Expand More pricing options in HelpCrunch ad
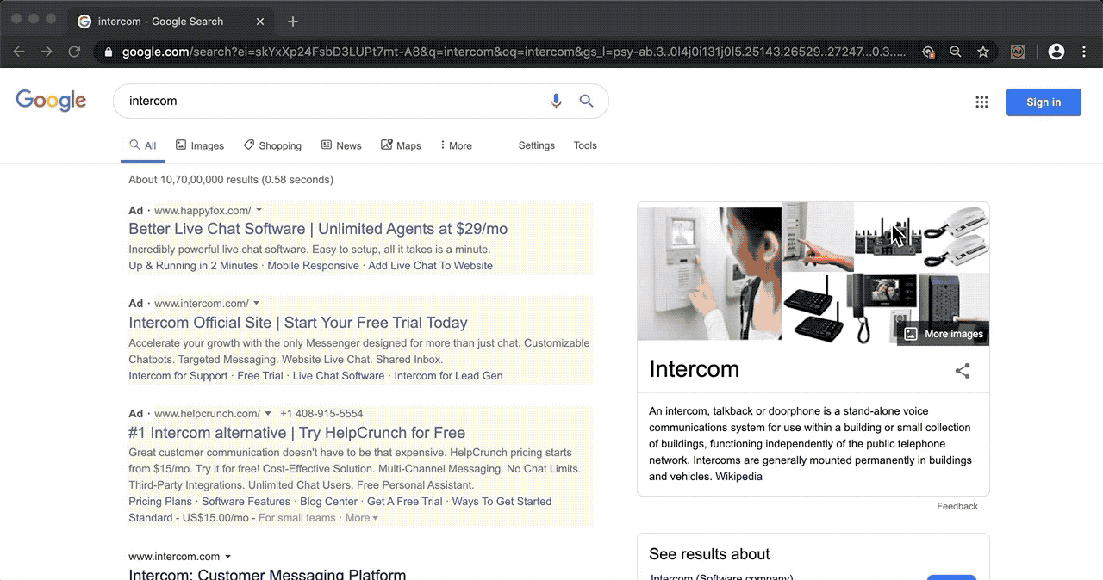Image resolution: width=1103 pixels, height=580 pixels. [x=361, y=518]
